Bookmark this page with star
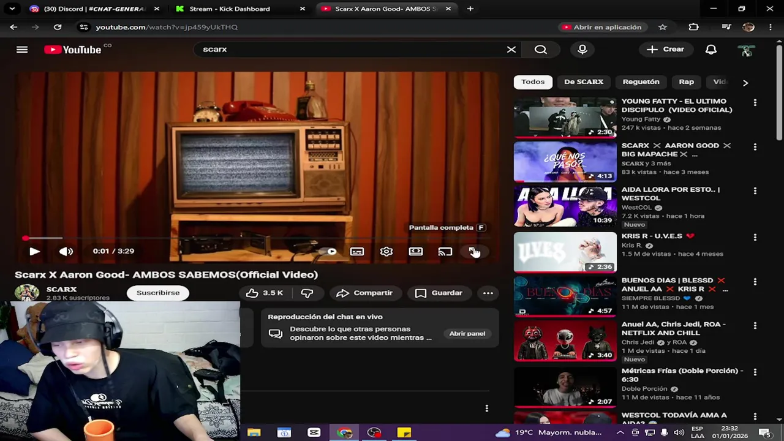This screenshot has height=441, width=784. [x=662, y=27]
